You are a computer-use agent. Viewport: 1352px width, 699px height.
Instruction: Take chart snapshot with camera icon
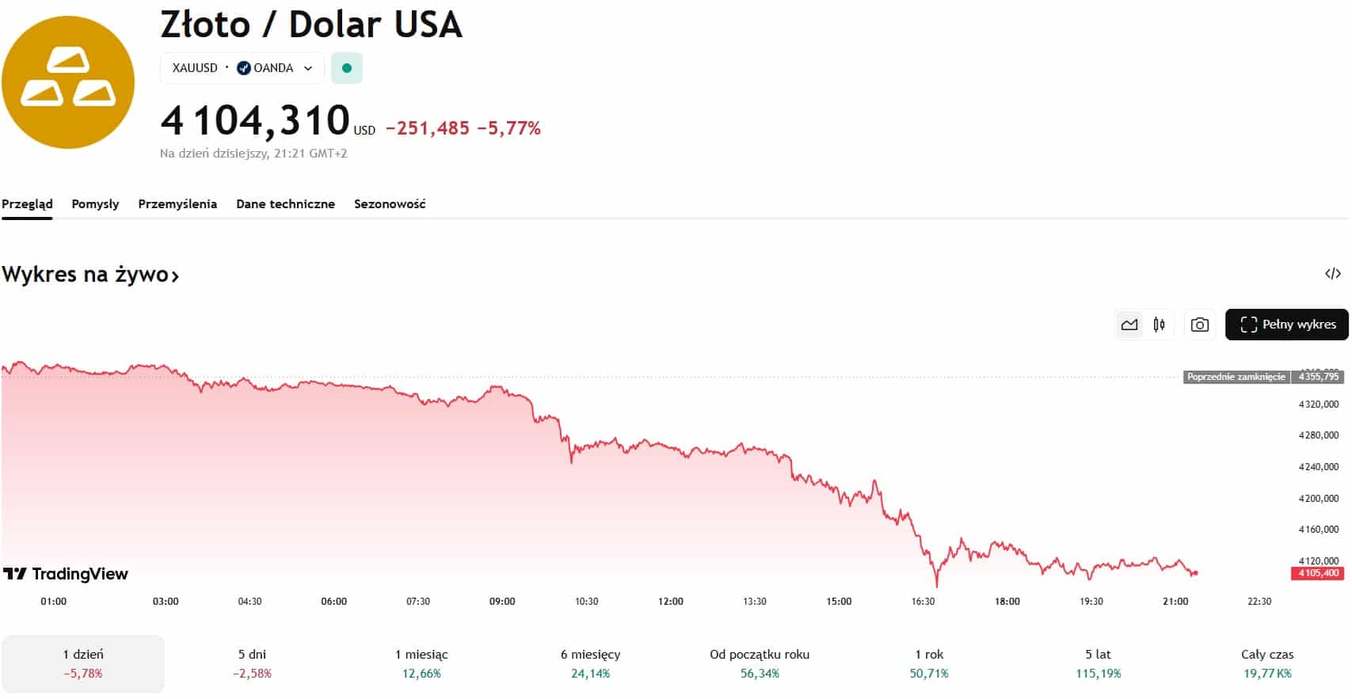1200,325
